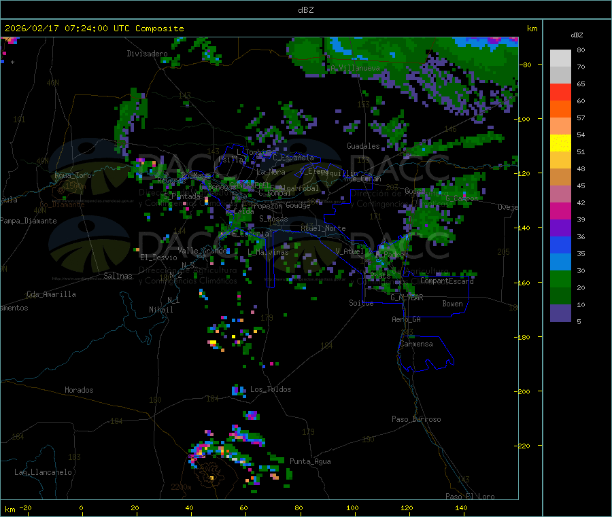Pick the royal blue 36 dBZ legend swatch

tap(560, 245)
